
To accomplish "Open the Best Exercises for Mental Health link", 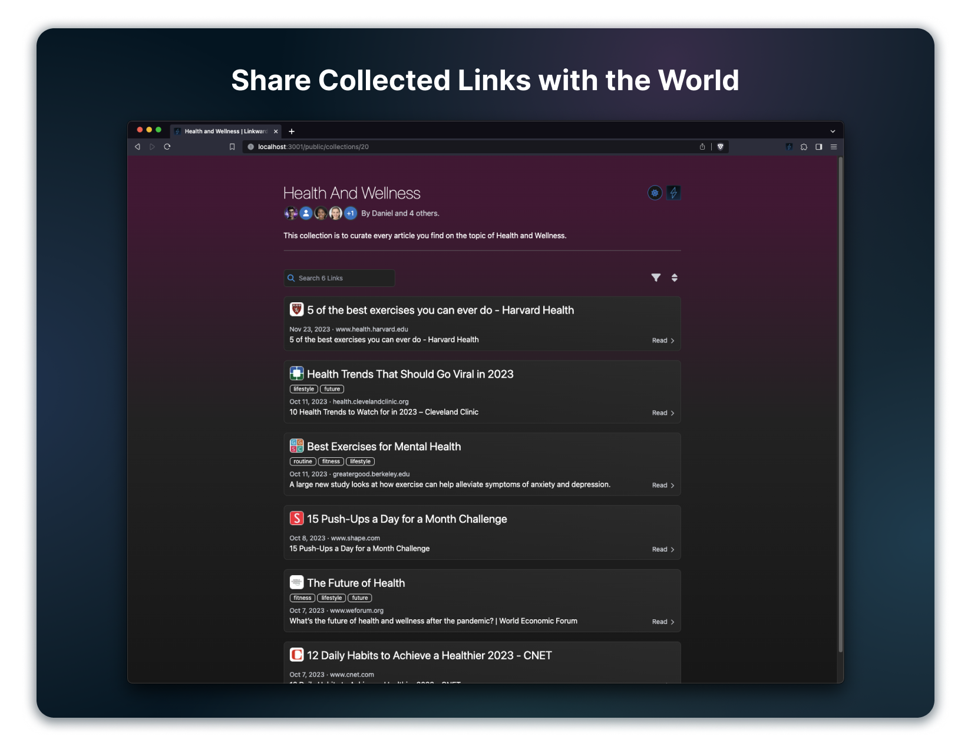I will pos(384,447).
